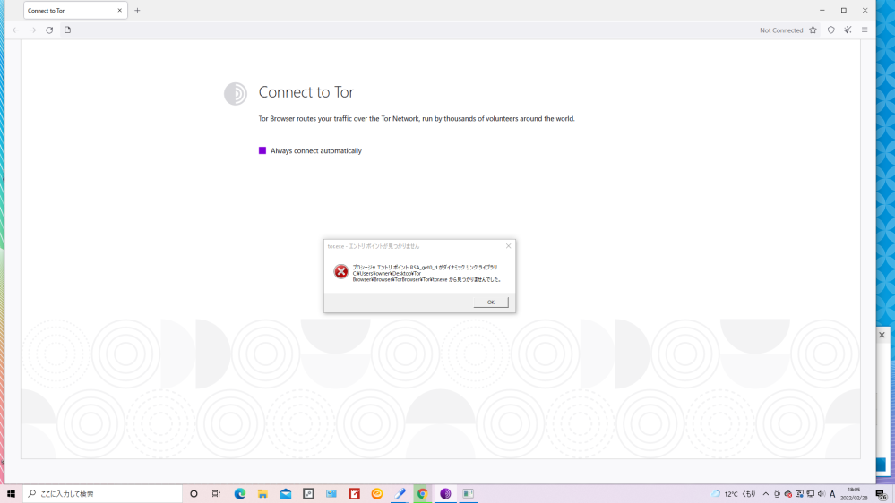Viewport: 895px width, 503px height.
Task: Open the Windows Start menu
Action: point(11,494)
